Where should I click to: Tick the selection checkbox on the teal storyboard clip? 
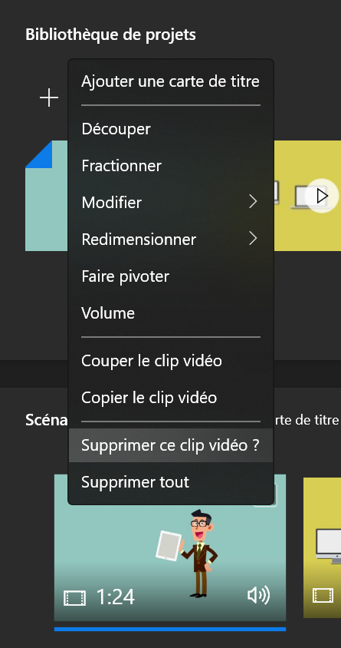275,496
